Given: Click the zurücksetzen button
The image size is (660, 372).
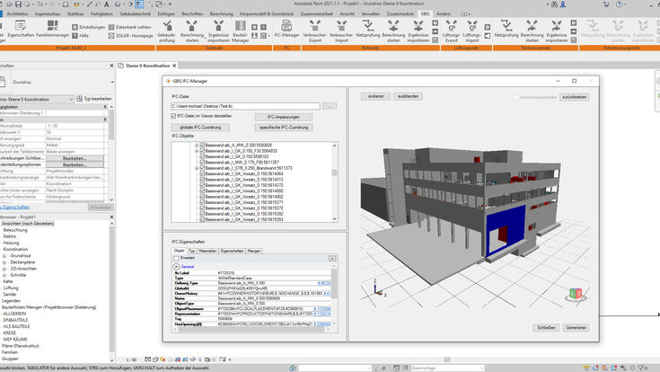Looking at the screenshot, I should 574,97.
